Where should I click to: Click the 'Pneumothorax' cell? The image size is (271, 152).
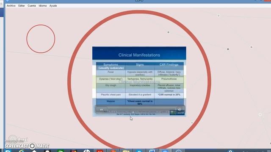click(x=169, y=80)
